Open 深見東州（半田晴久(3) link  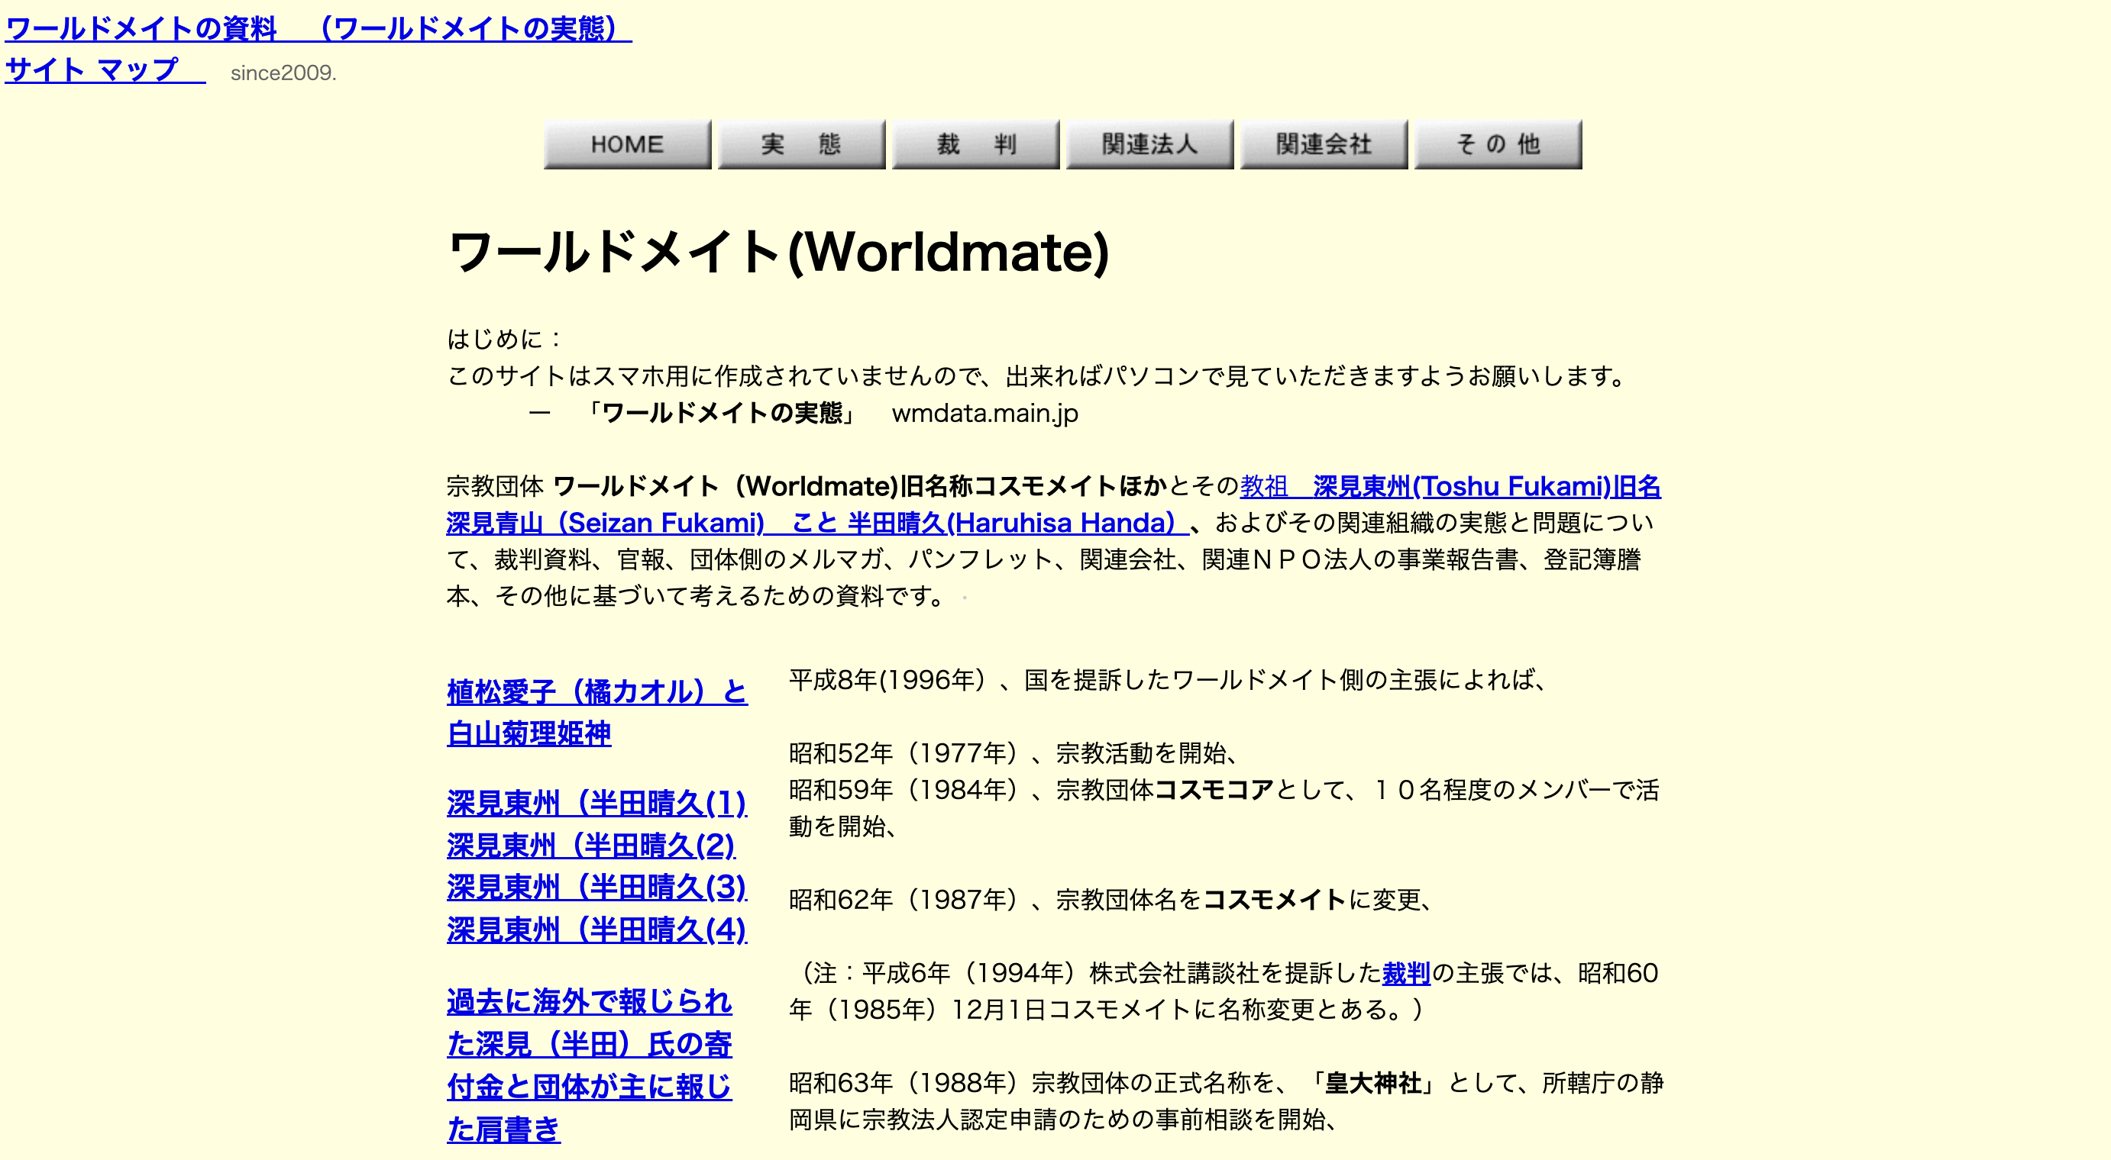596,888
